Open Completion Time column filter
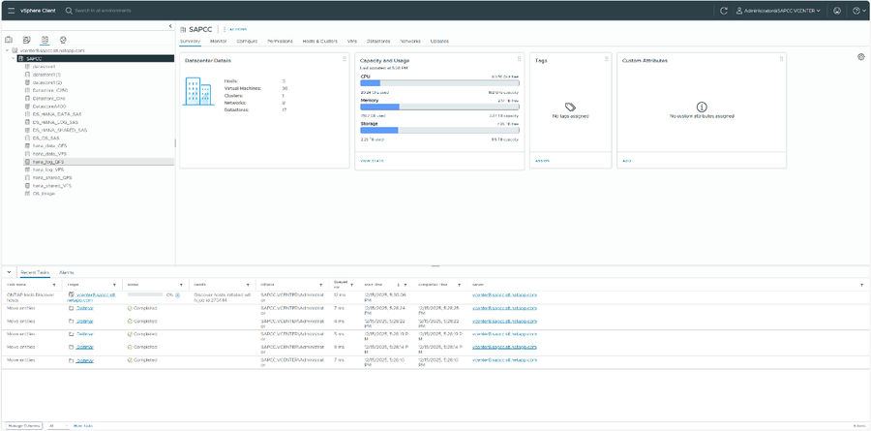The image size is (871, 431). [x=459, y=284]
